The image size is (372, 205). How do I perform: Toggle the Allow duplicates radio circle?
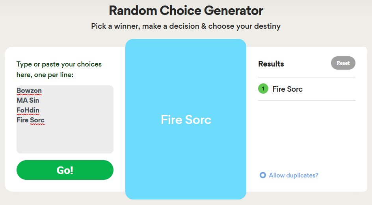click(x=263, y=175)
